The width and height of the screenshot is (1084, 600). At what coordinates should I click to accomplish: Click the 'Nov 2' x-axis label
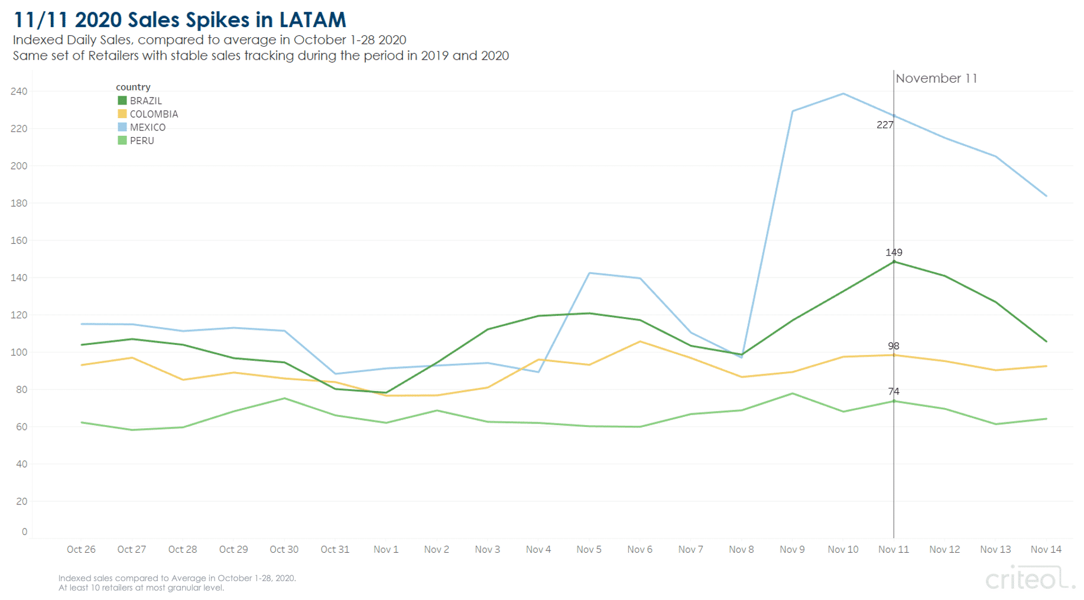437,549
